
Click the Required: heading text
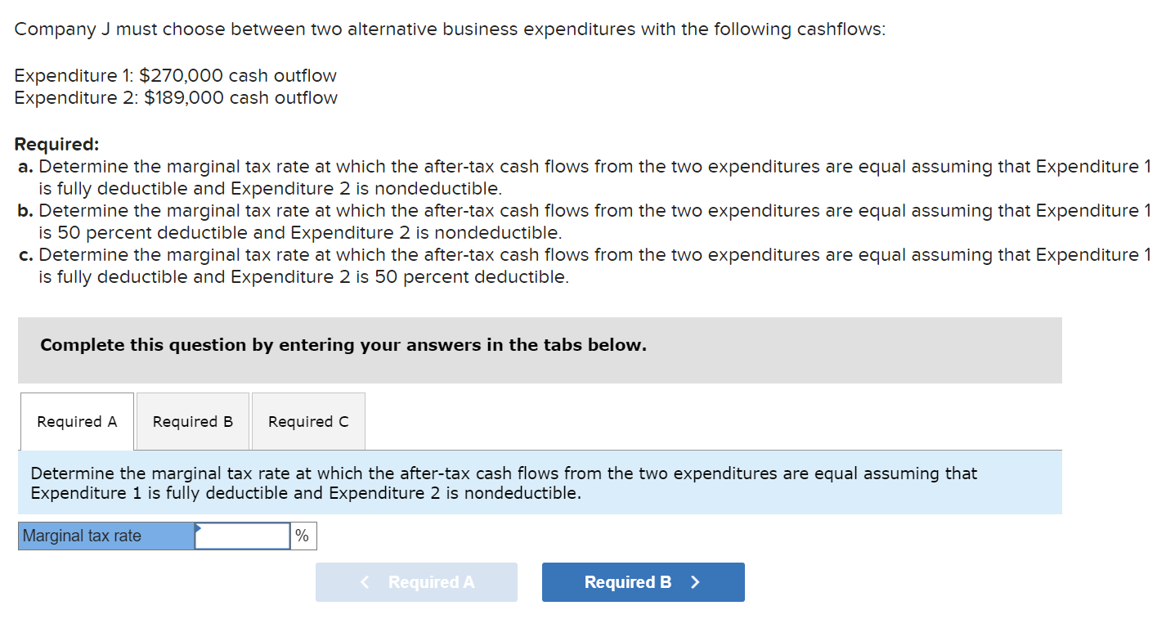click(x=56, y=143)
